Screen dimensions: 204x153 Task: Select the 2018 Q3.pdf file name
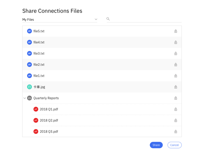pyautogui.click(x=49, y=131)
